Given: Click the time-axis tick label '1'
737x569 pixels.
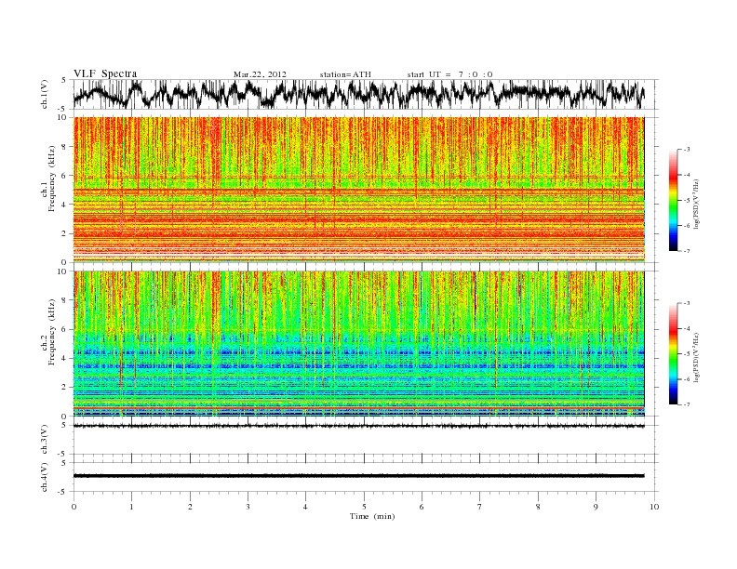Looking at the screenshot, I should click(132, 507).
